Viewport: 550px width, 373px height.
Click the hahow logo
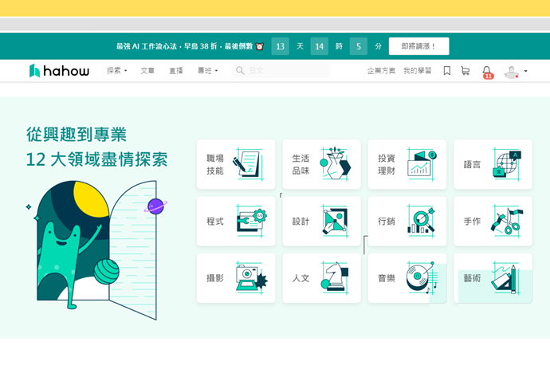click(x=59, y=71)
